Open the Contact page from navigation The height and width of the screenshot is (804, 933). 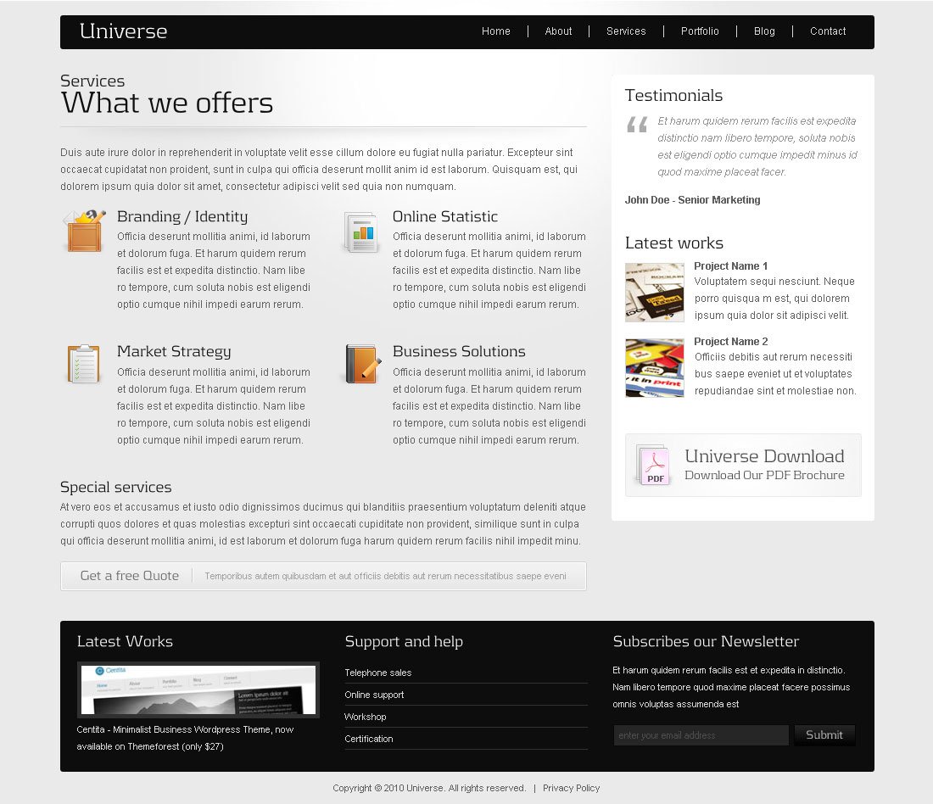828,31
